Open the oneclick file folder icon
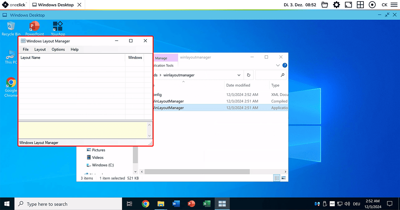Image resolution: width=400 pixels, height=210 pixels. [x=325, y=5]
